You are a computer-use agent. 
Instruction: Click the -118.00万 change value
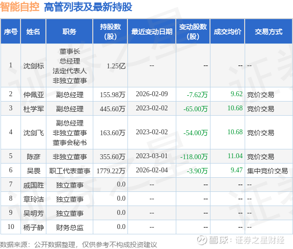tap(194, 157)
